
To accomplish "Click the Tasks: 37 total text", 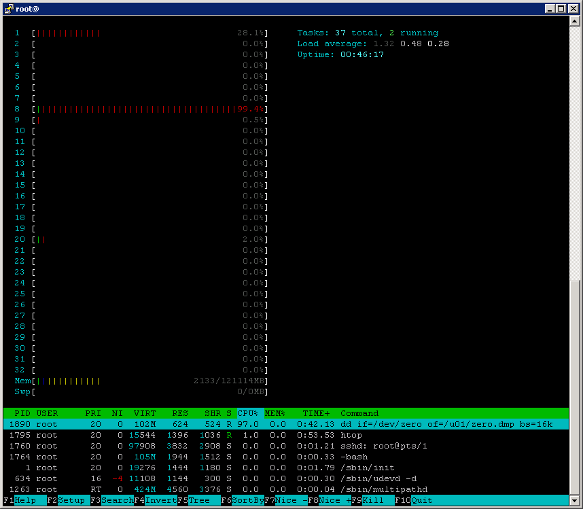I will [340, 33].
